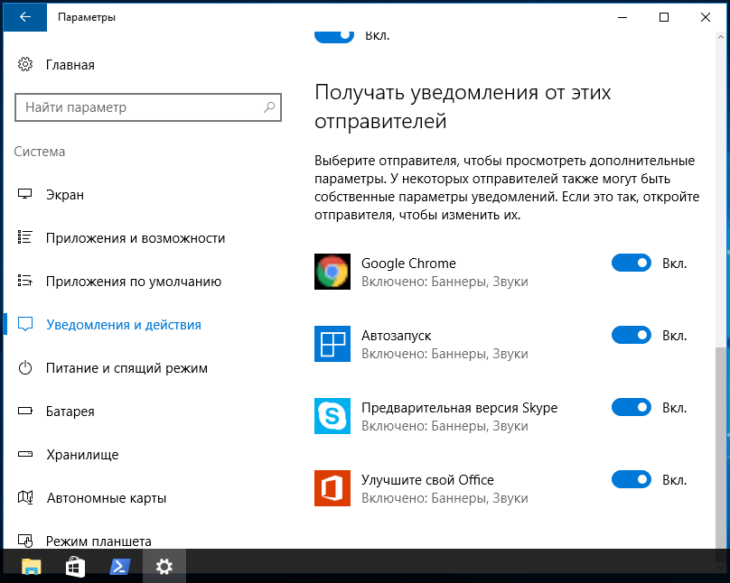Viewport: 730px width, 583px height.
Task: Click the search magnifier icon
Action: tap(269, 107)
